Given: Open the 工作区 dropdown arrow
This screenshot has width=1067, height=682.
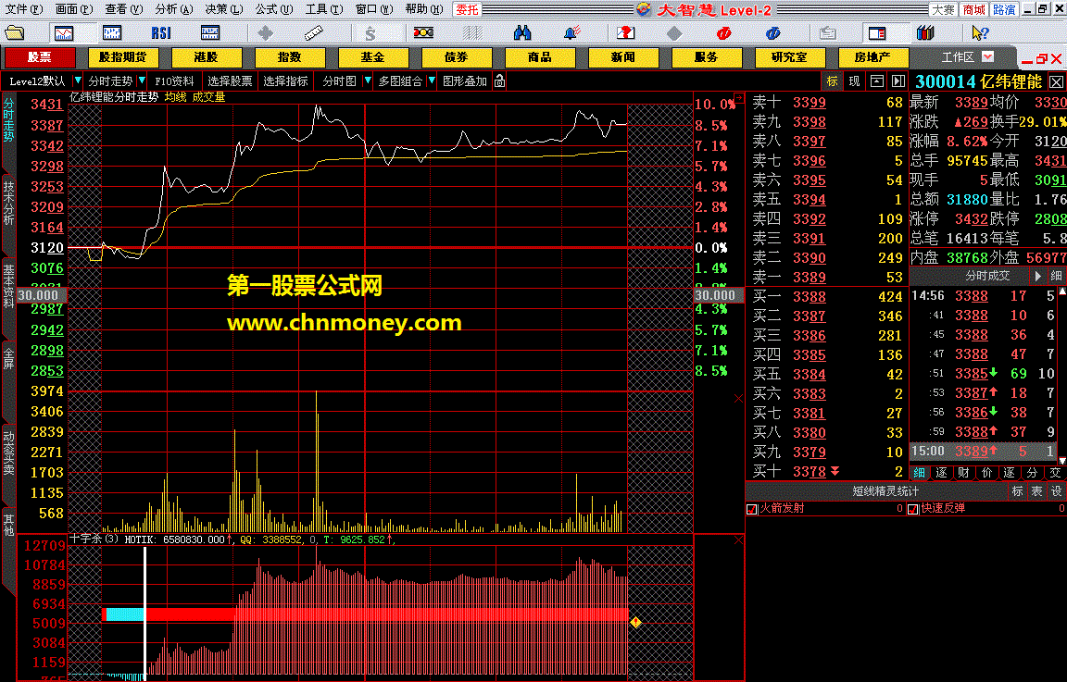Looking at the screenshot, I should [x=988, y=57].
